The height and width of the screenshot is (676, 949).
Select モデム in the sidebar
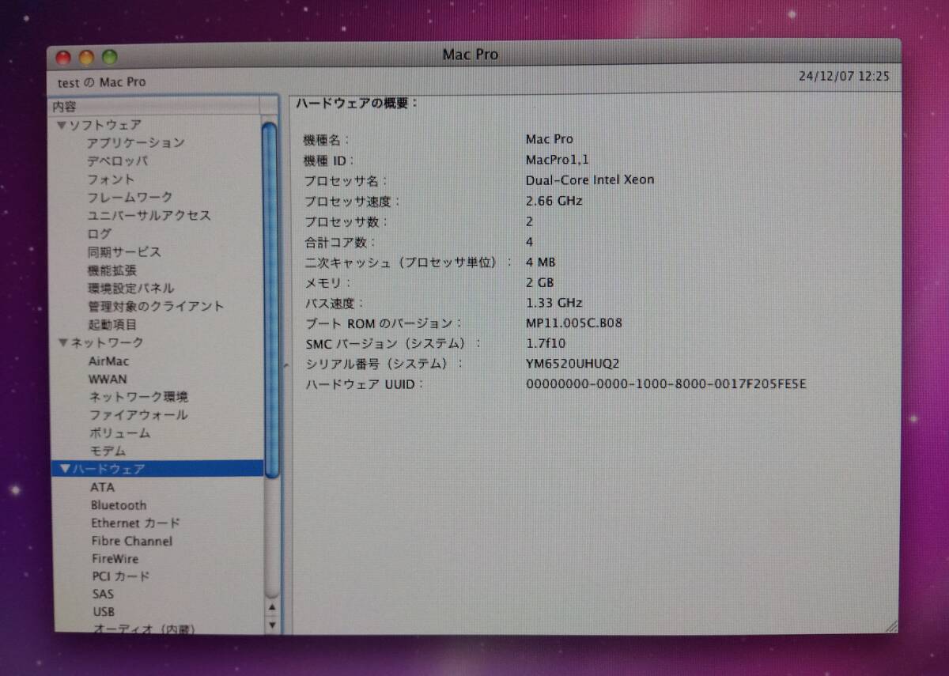pyautogui.click(x=108, y=451)
